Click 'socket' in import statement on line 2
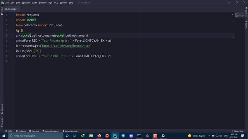The image size is (248, 139). (x=31, y=20)
